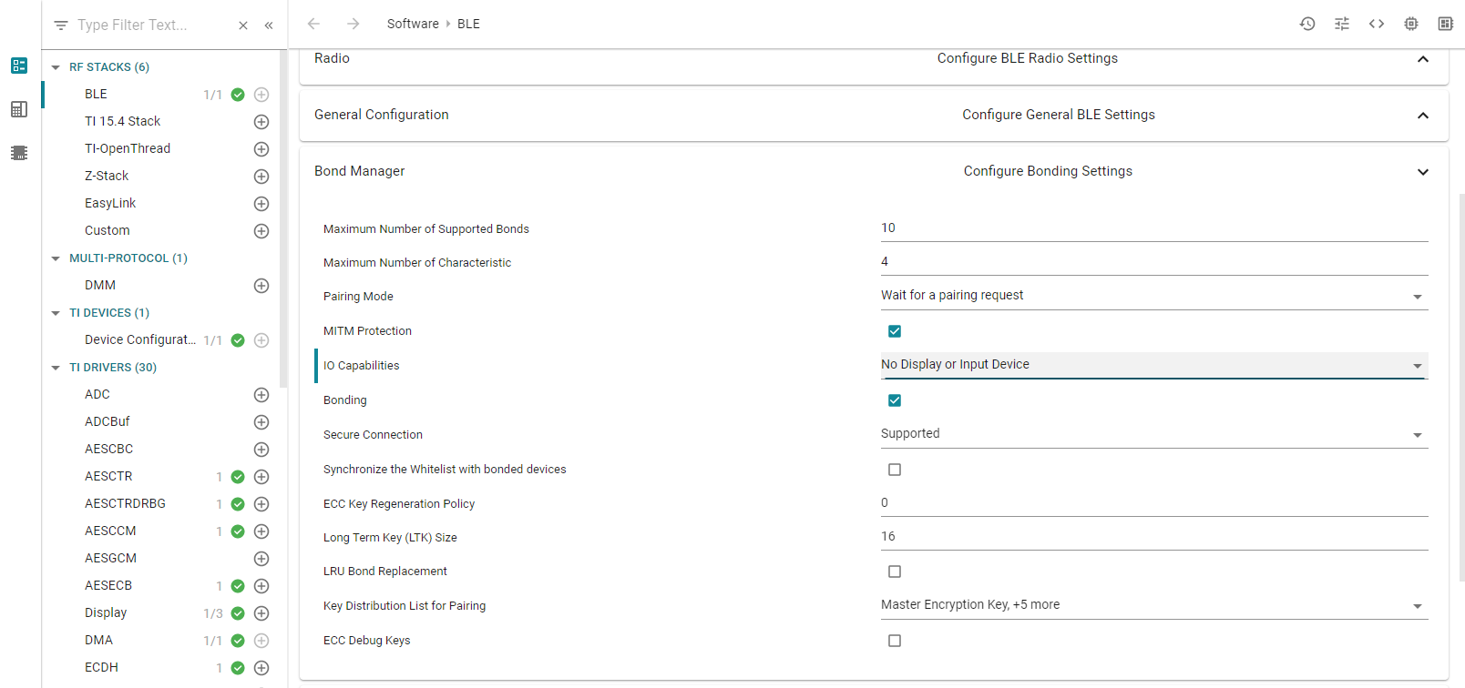Collapse the sidebar with double chevron
The height and width of the screenshot is (688, 1465).
(269, 25)
